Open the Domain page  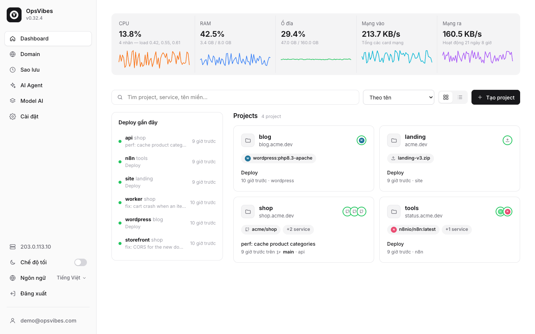click(48, 54)
